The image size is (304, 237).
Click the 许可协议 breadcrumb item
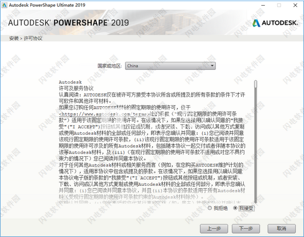tap(33, 39)
